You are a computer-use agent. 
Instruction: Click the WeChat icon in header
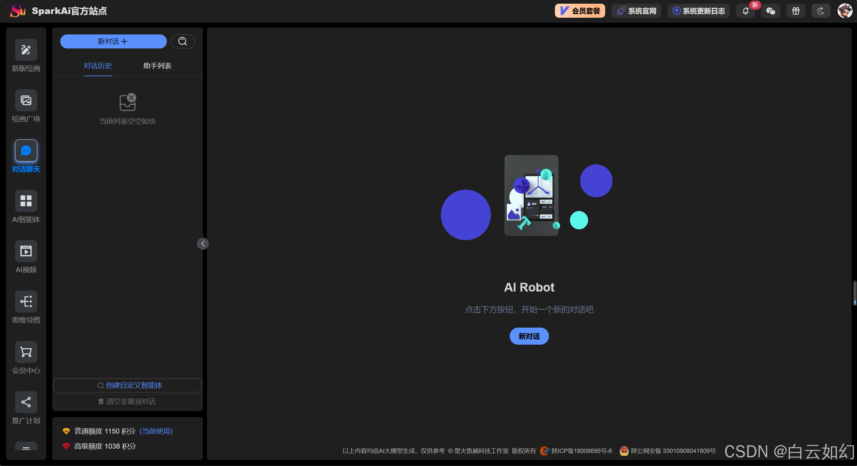pyautogui.click(x=771, y=11)
